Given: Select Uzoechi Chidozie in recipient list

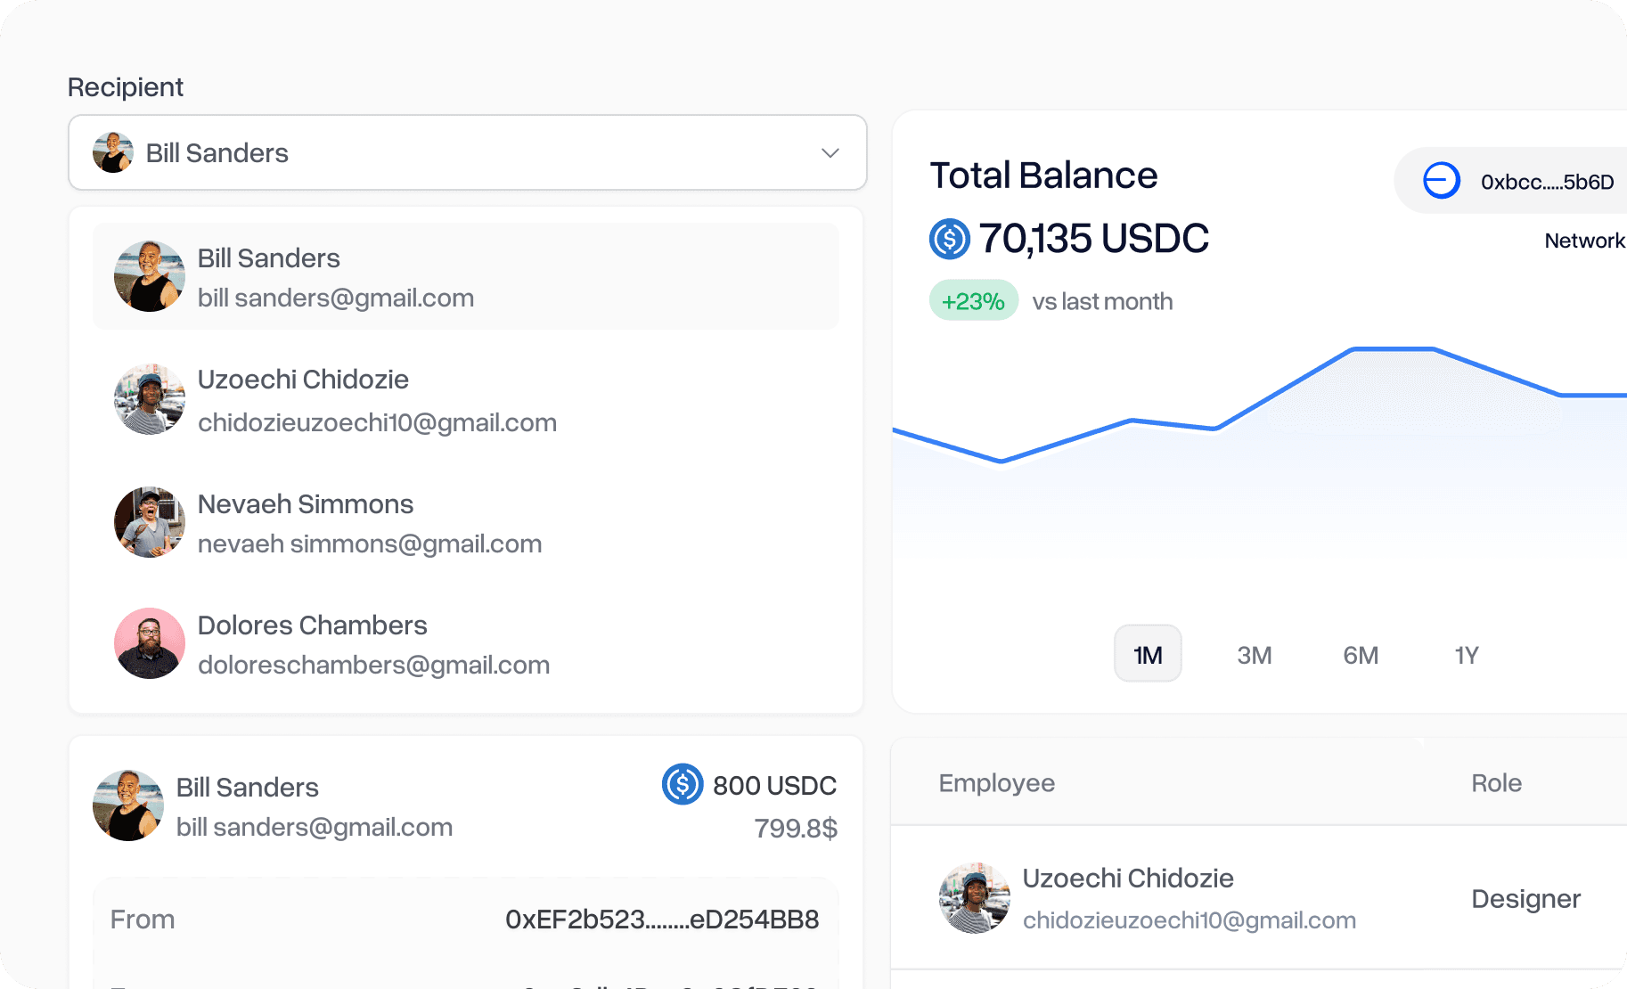Looking at the screenshot, I should [x=466, y=399].
